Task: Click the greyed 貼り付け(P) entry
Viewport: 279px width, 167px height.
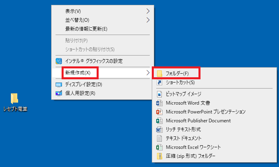Action: pyautogui.click(x=103, y=41)
